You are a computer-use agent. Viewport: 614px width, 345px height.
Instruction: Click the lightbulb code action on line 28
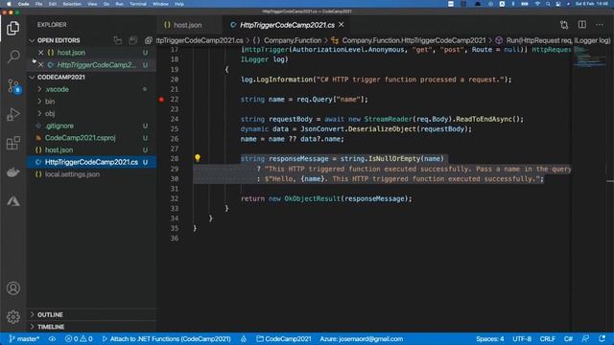click(198, 158)
